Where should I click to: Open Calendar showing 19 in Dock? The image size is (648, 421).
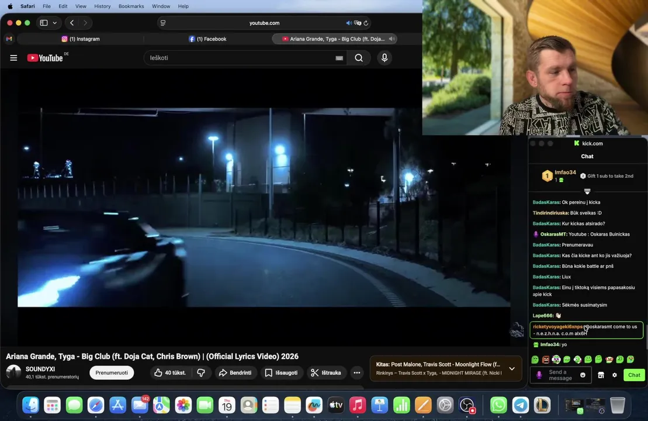227,405
